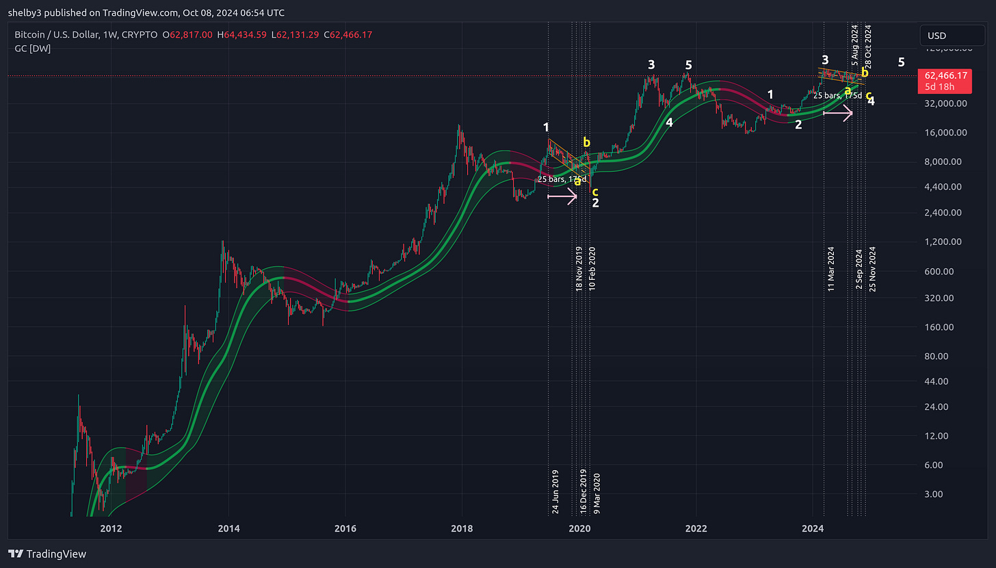Viewport: 996px width, 568px height.
Task: Select the 18 Nov 2019 vertical line label
Action: 579,269
